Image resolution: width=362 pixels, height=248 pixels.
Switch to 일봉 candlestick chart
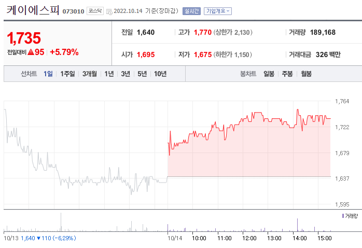click(x=269, y=74)
